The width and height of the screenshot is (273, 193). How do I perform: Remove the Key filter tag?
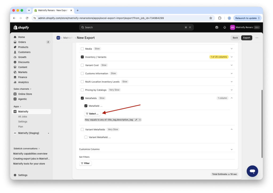(x=140, y=120)
